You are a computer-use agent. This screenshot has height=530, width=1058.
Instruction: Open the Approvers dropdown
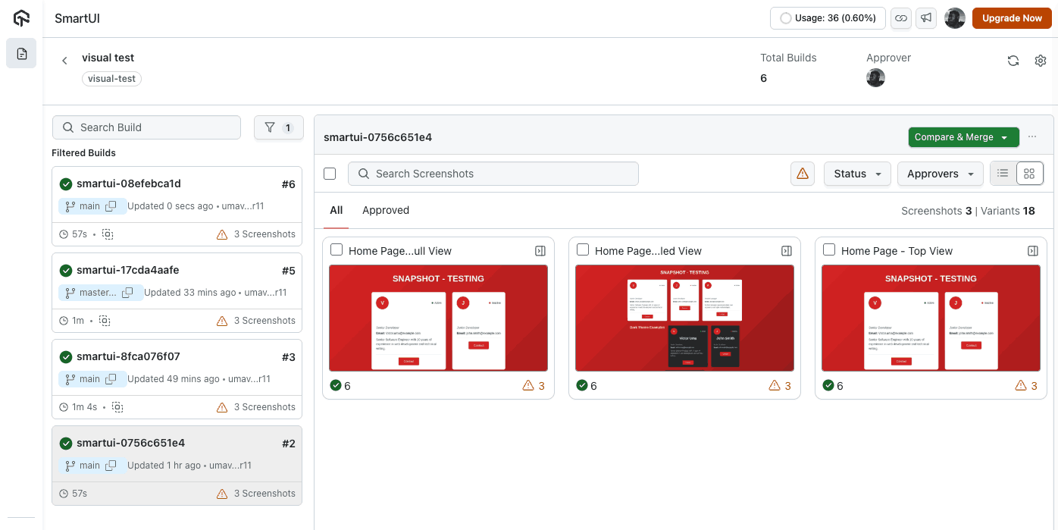click(x=940, y=173)
